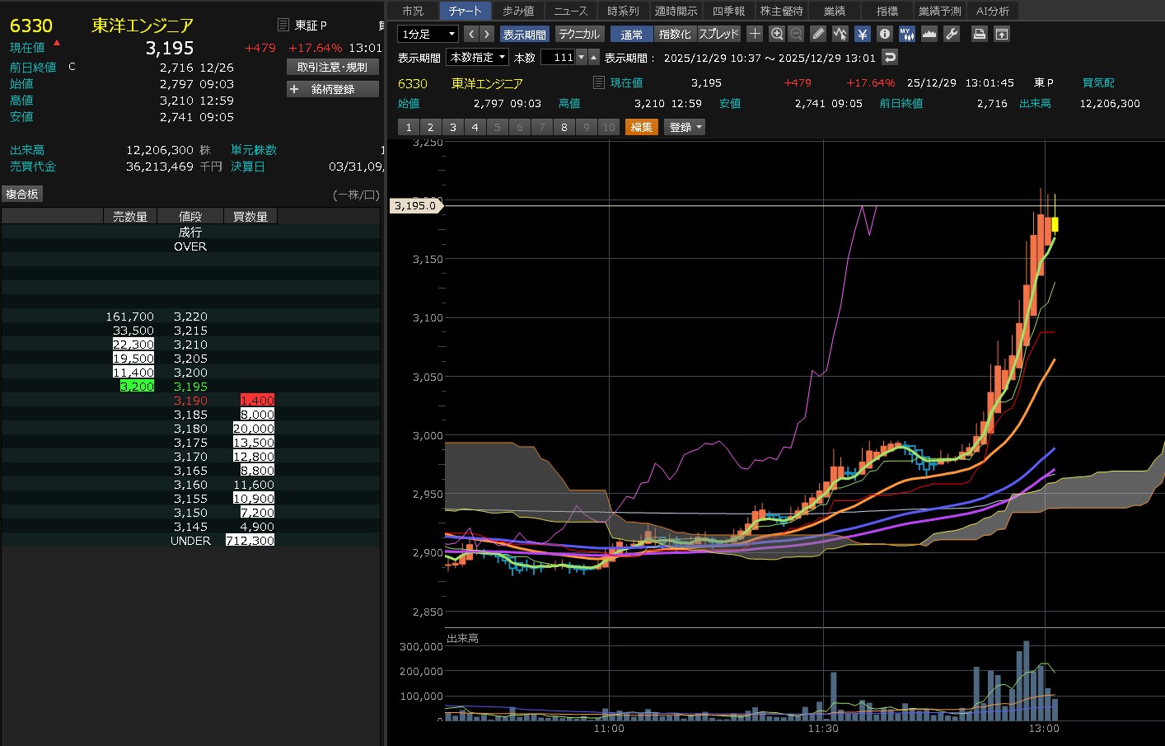1165x746 pixels.
Task: Open the 四季報 tab
Action: click(x=728, y=11)
